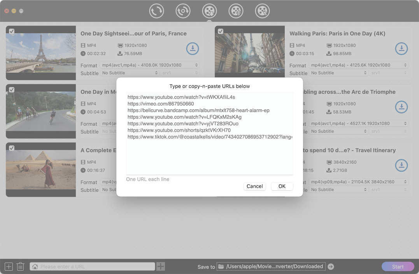Open the DVD ripper disc icon
The width and height of the screenshot is (419, 274).
[183, 11]
